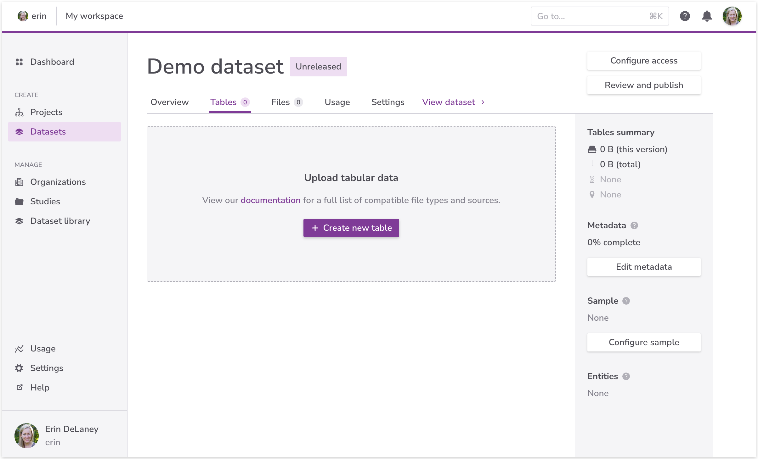Click the help question mark icon in header
Image resolution: width=758 pixels, height=459 pixels.
(x=685, y=16)
